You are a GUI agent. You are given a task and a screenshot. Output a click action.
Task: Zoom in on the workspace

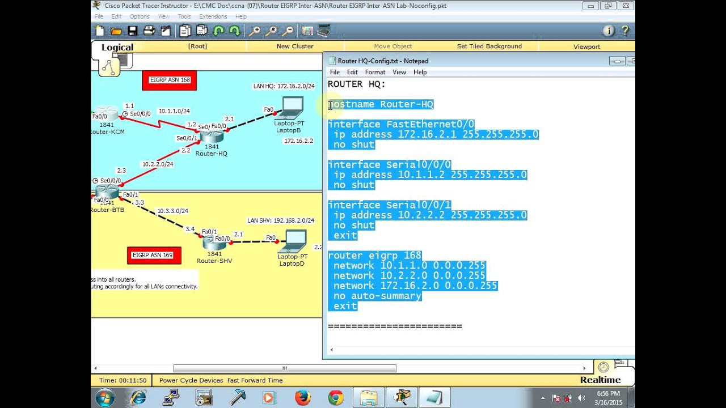pos(255,31)
